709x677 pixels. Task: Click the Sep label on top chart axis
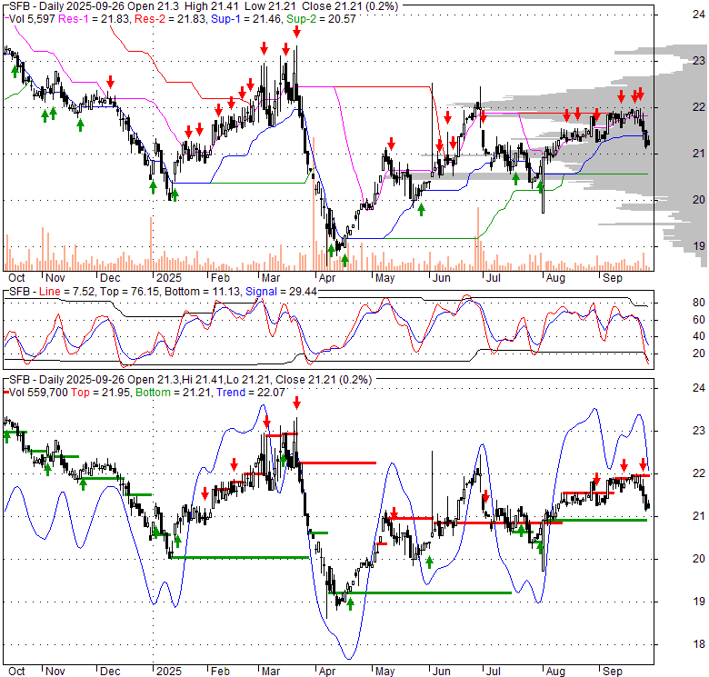coord(613,278)
